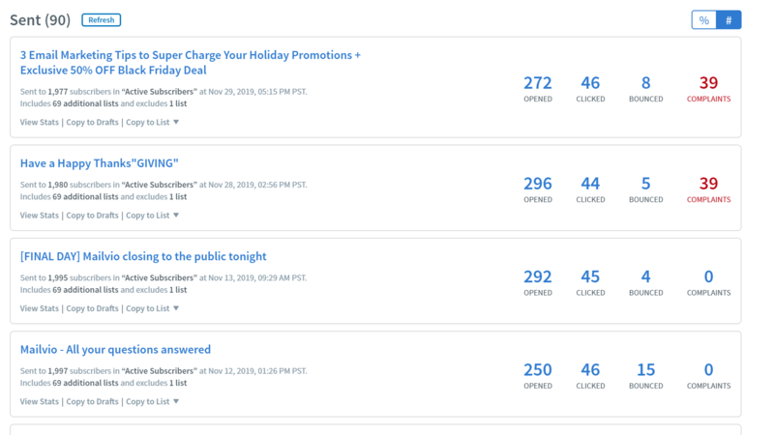The height and width of the screenshot is (435, 774).
Task: View Stats for FINAL DAY email
Action: pyautogui.click(x=40, y=308)
